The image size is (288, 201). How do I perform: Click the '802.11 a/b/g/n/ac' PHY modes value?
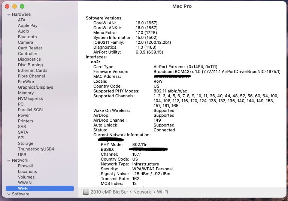[170, 91]
